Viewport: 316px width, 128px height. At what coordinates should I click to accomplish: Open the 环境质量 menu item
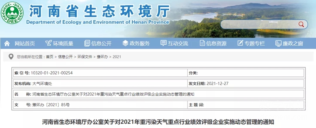coord(63,43)
